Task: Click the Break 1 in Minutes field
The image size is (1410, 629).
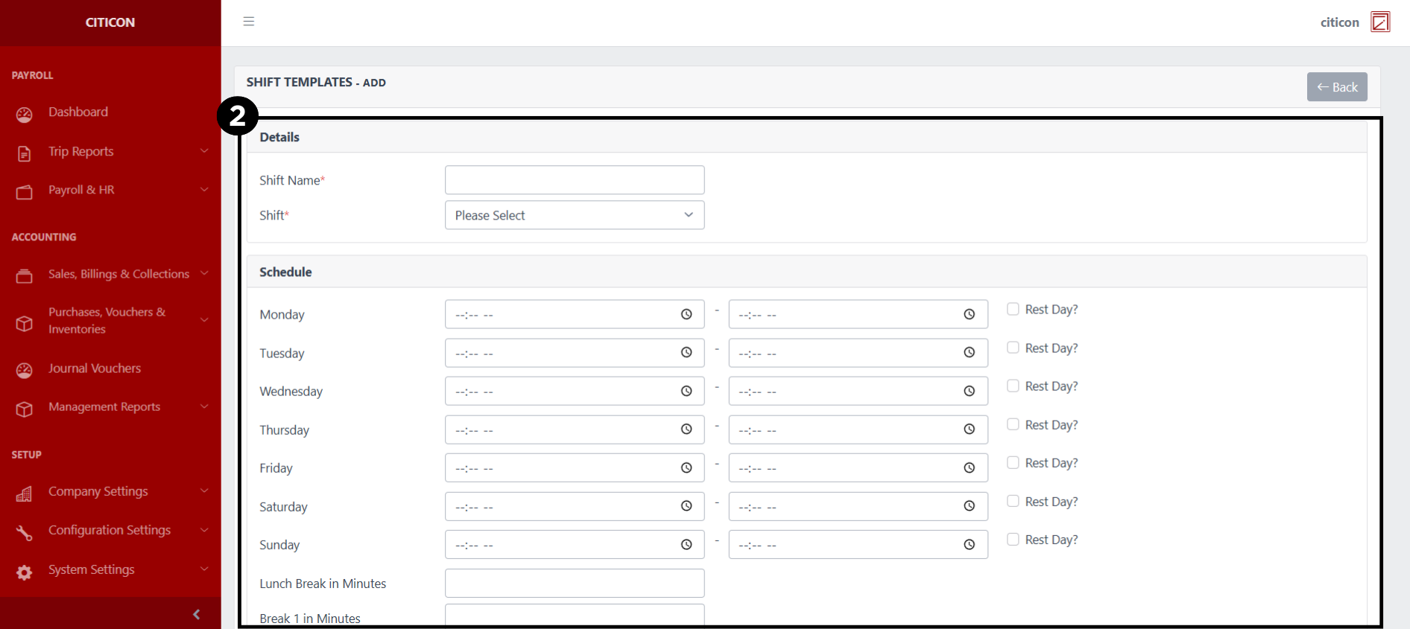Action: point(575,615)
